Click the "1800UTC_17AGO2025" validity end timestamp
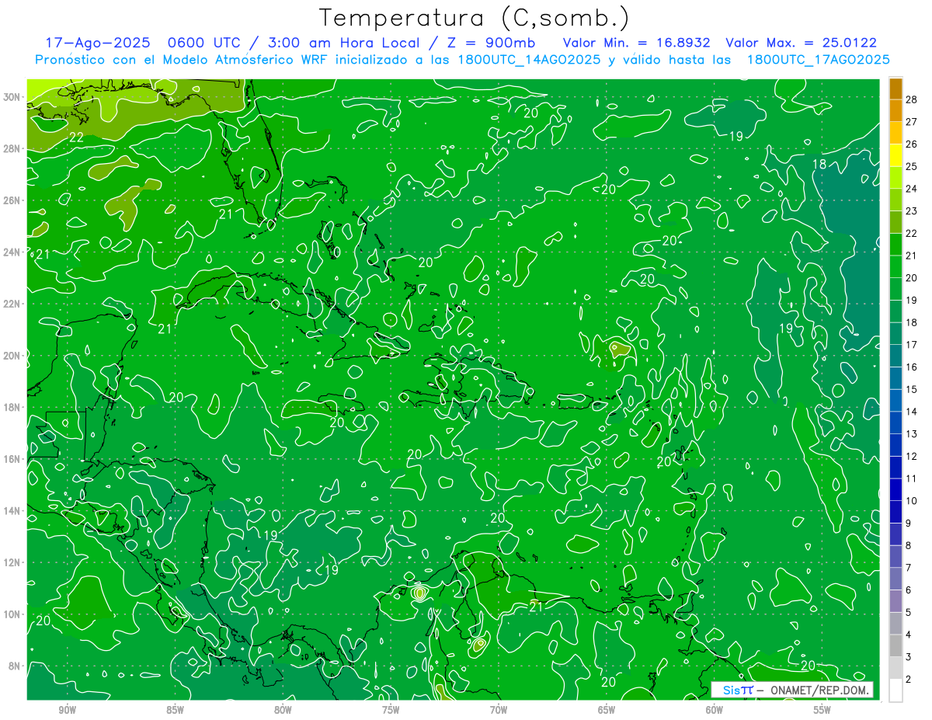This screenshot has height=720, width=932. [x=819, y=60]
